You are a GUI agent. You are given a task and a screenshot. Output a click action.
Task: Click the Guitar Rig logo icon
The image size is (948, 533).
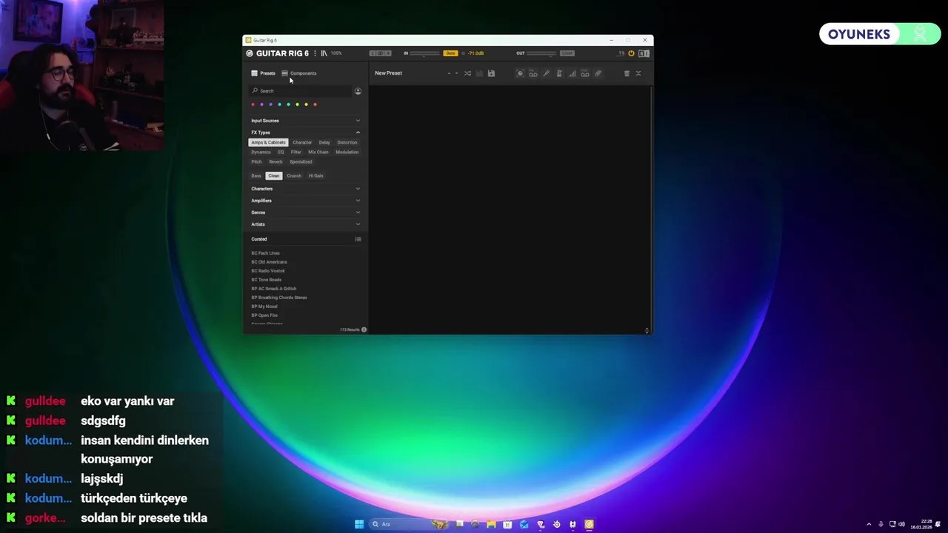coord(250,53)
